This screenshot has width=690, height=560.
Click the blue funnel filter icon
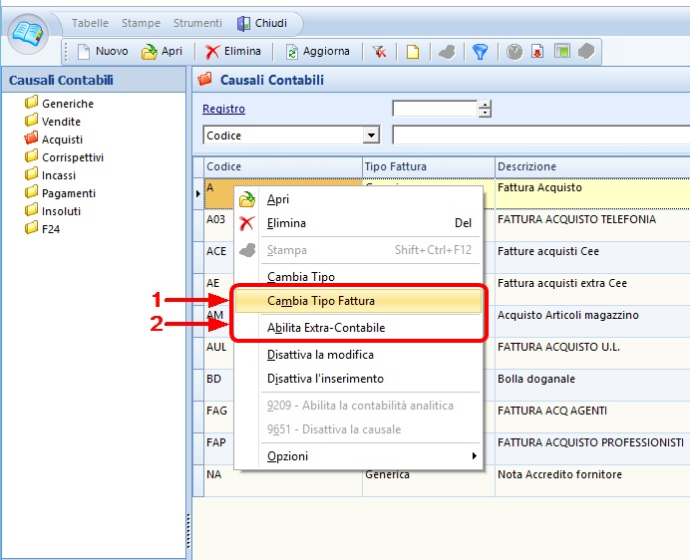pyautogui.click(x=481, y=52)
